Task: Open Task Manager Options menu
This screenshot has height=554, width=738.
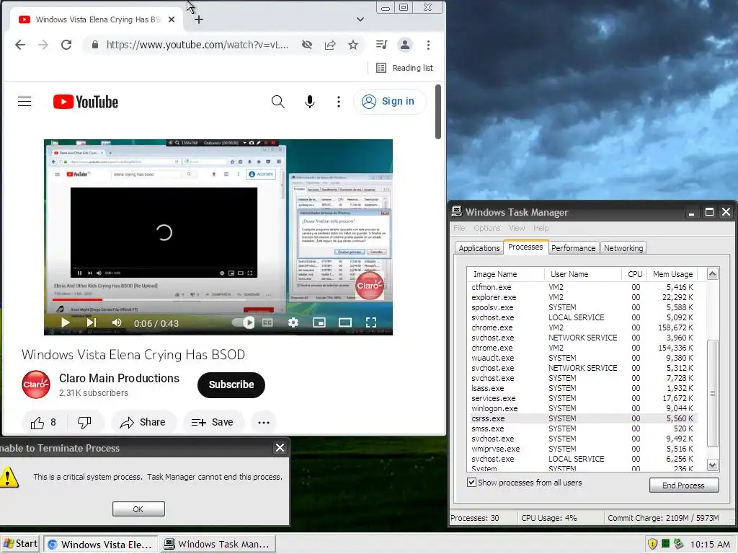Action: click(486, 228)
